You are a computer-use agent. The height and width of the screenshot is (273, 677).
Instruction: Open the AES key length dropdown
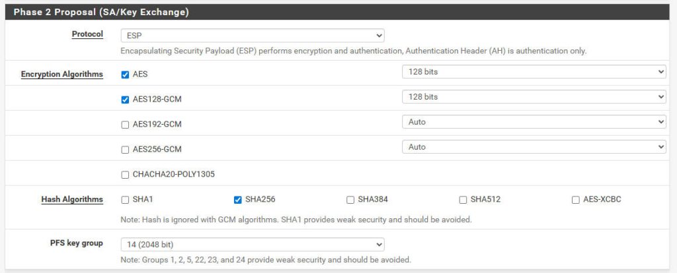pyautogui.click(x=534, y=72)
